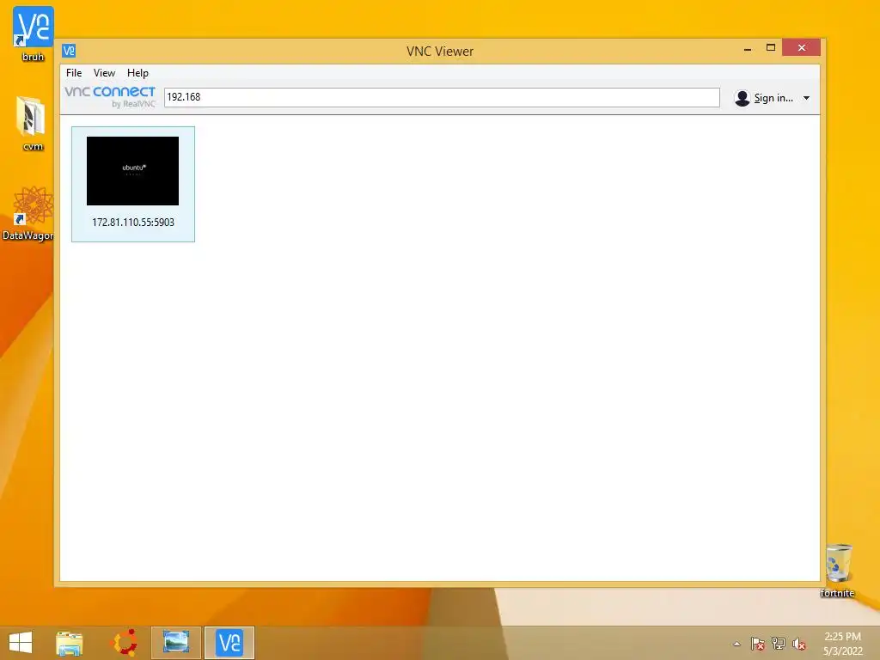
Task: Expand the Sign in dropdown arrow
Action: click(806, 98)
